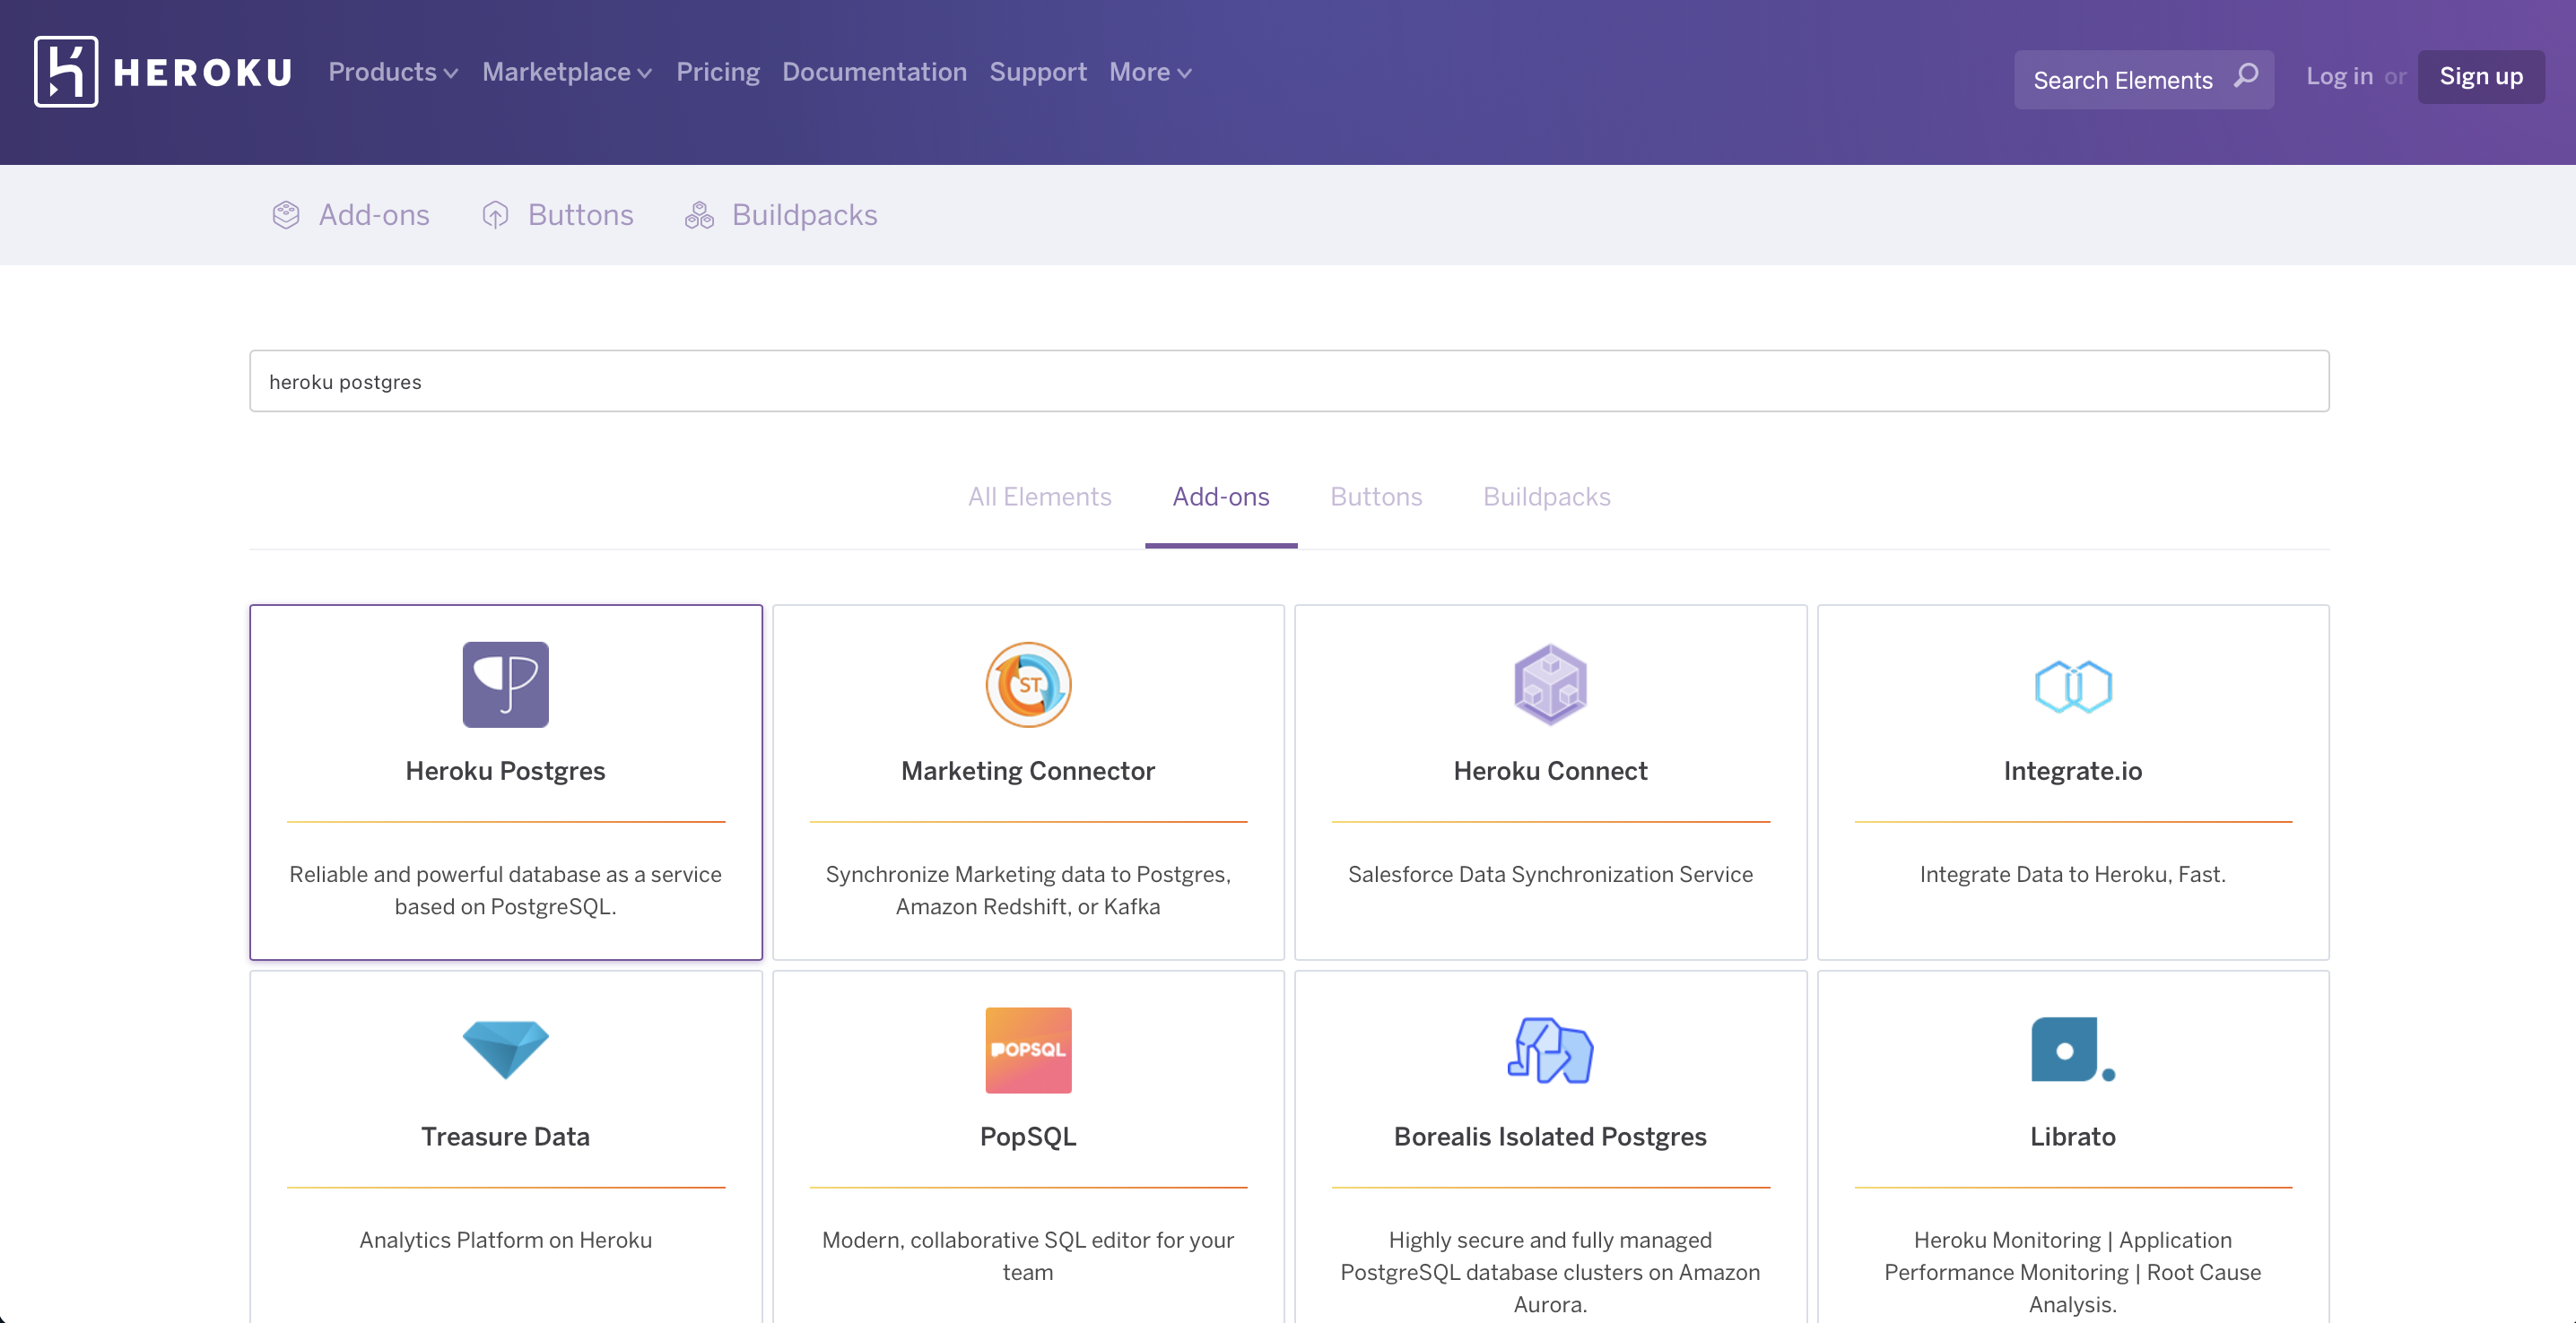Click the Borealis Isolated Postgres elephant icon
The width and height of the screenshot is (2576, 1323).
point(1550,1050)
